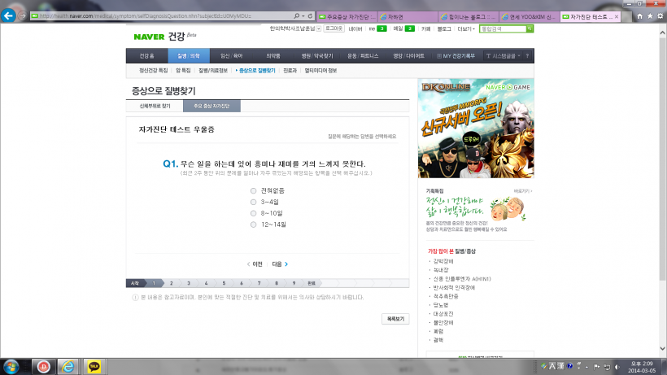The image size is (667, 375).
Task: Click the green search button beside the search box
Action: tap(530, 28)
